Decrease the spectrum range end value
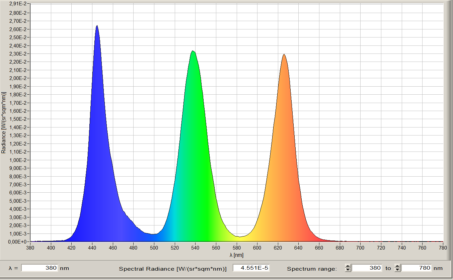The width and height of the screenshot is (453, 280). click(397, 270)
